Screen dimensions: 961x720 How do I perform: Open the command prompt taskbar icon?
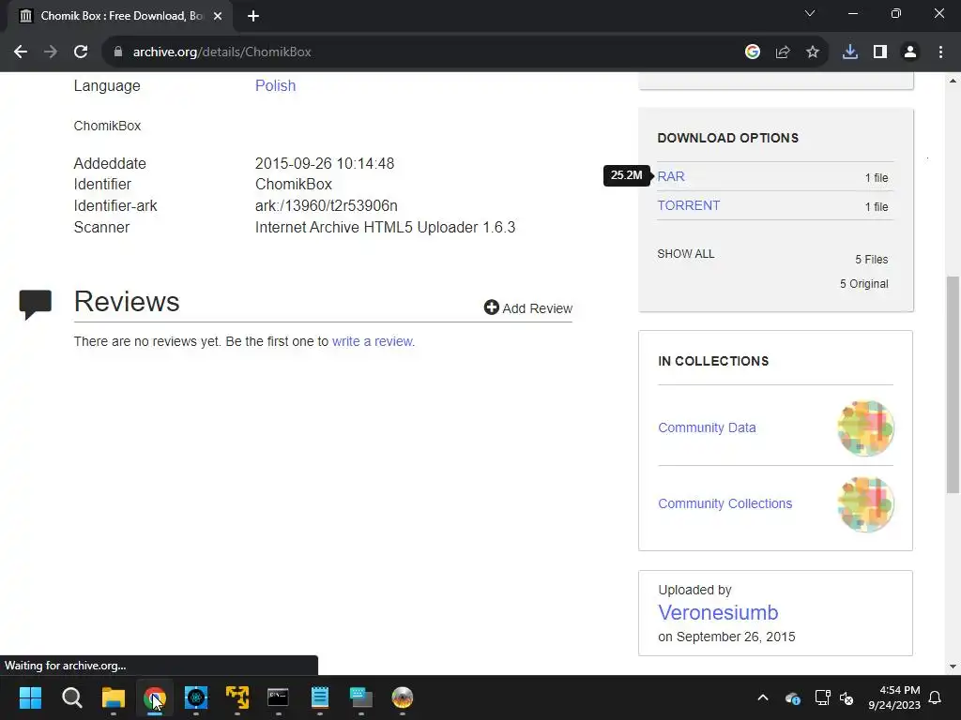[x=278, y=697]
